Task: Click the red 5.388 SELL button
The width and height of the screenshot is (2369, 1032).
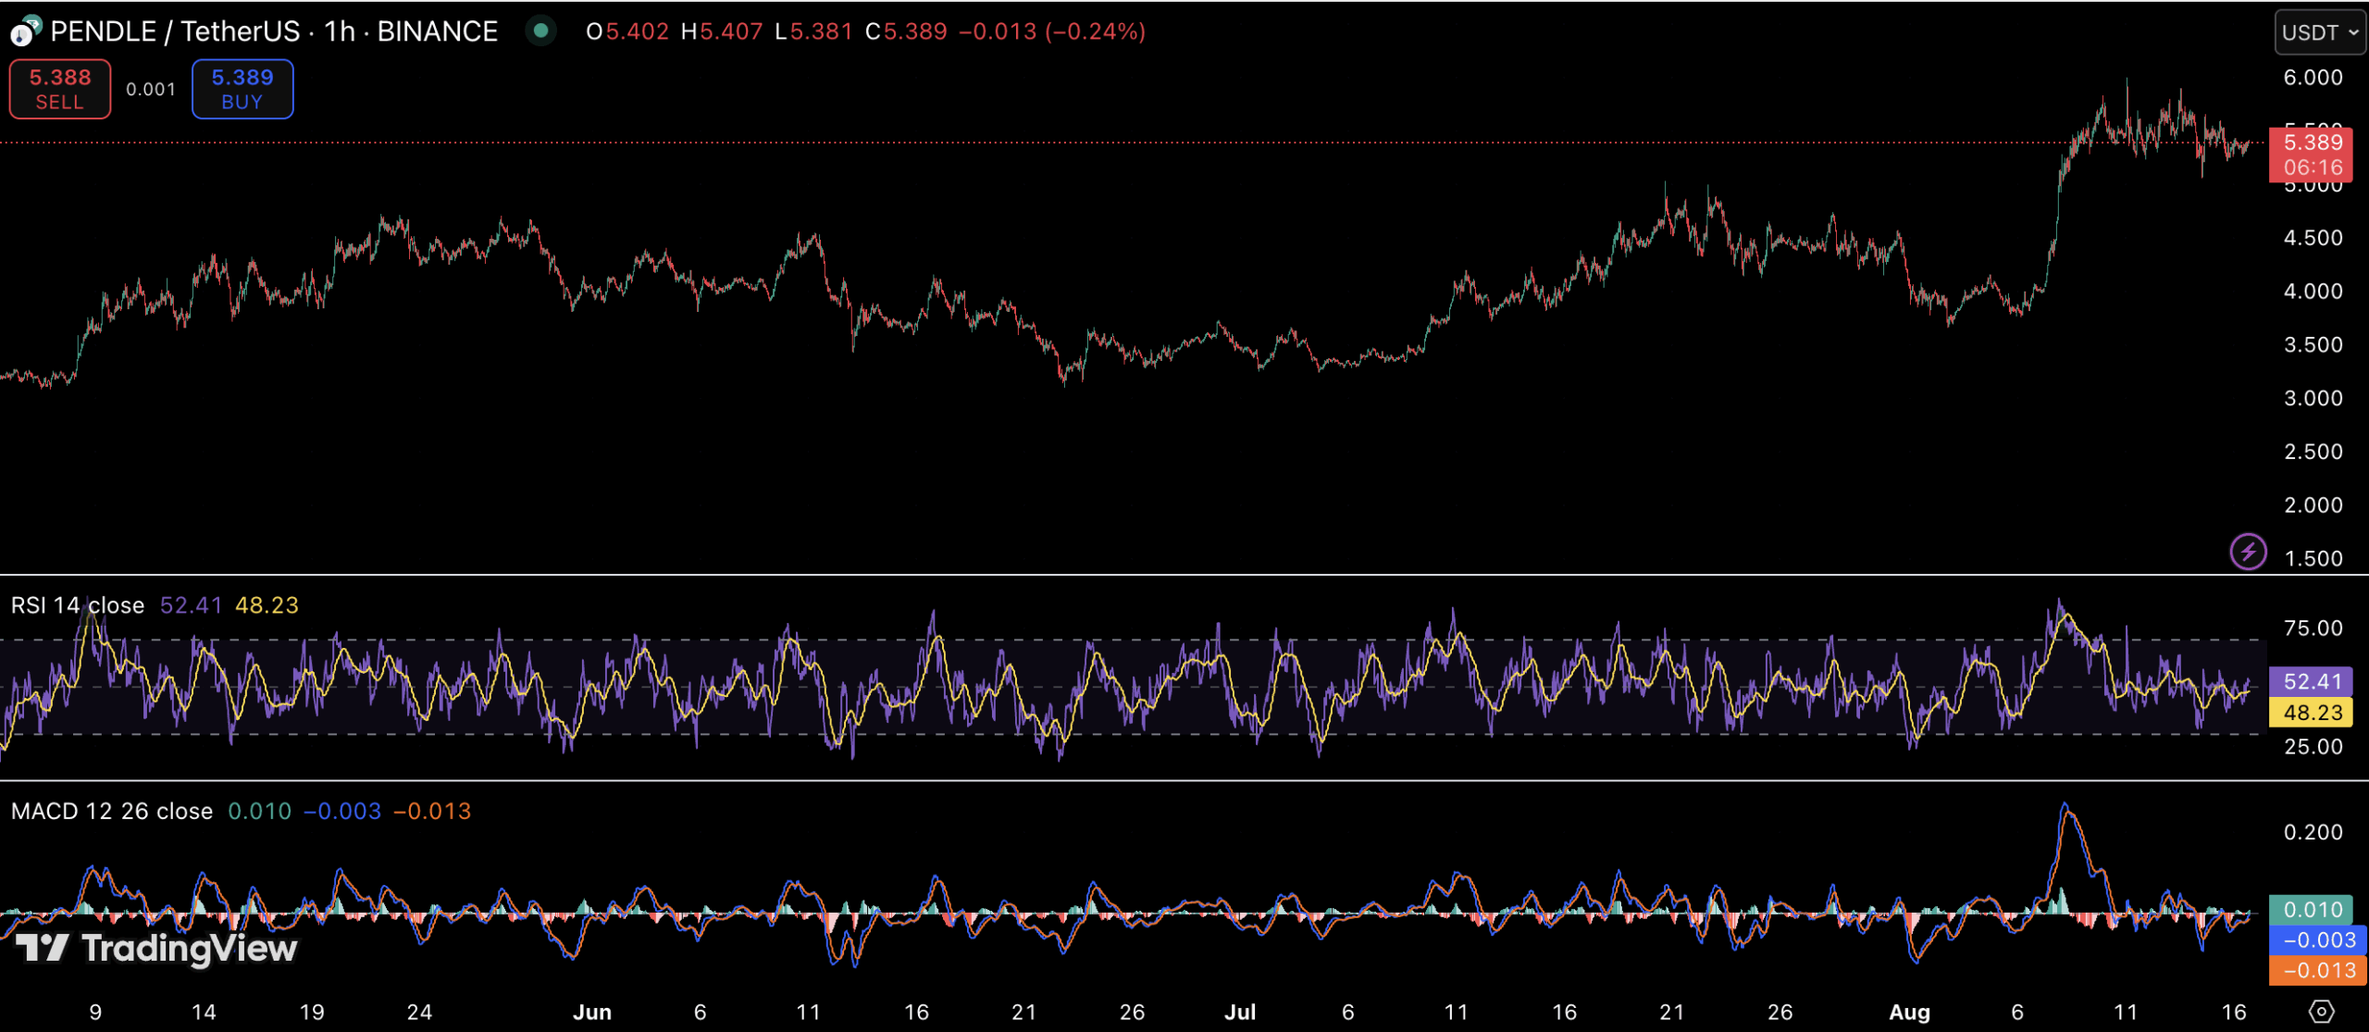Action: pyautogui.click(x=60, y=90)
